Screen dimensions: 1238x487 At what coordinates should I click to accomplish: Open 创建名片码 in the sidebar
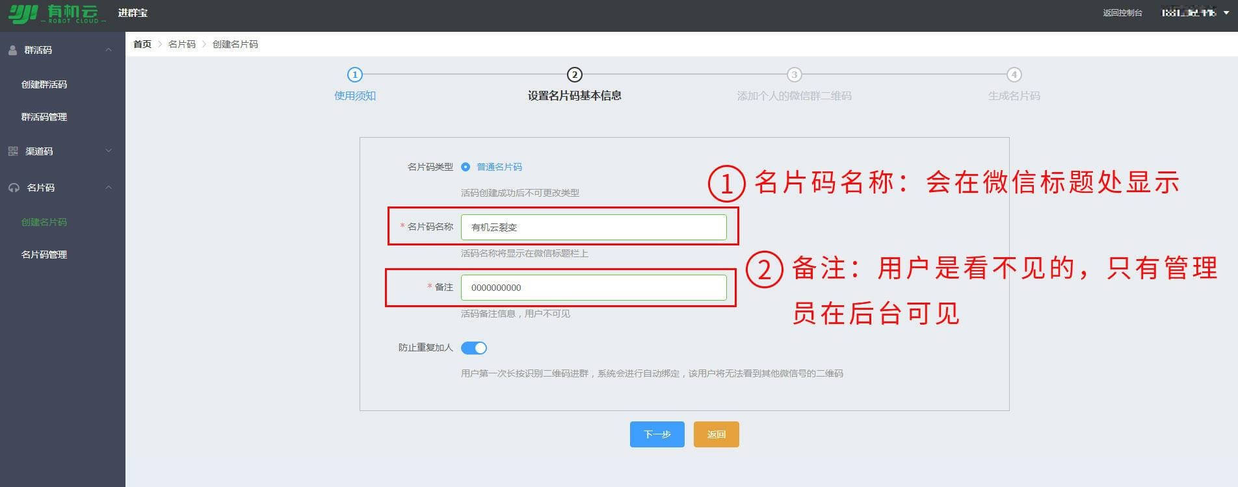[44, 222]
